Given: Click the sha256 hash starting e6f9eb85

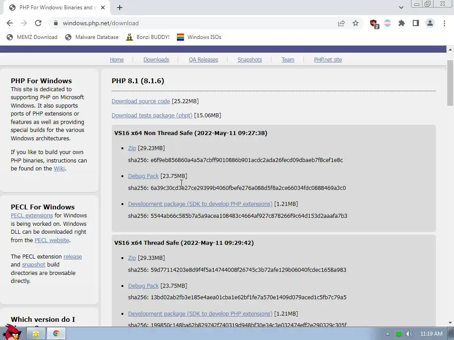Looking at the screenshot, I should tap(247, 160).
